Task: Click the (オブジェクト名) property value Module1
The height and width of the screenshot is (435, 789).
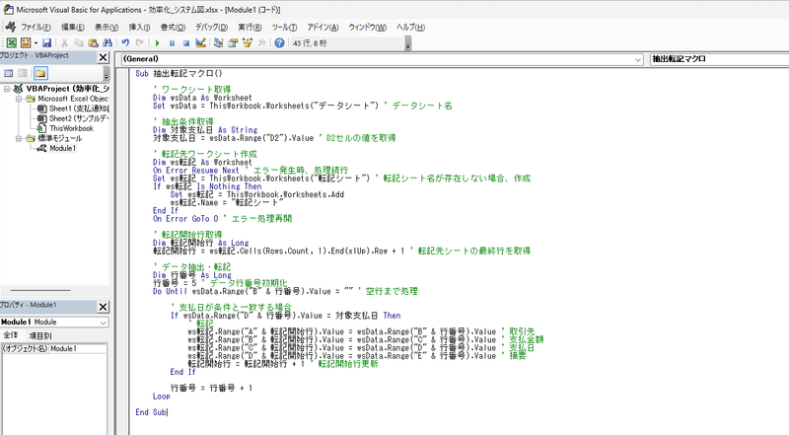Action: tap(78, 348)
